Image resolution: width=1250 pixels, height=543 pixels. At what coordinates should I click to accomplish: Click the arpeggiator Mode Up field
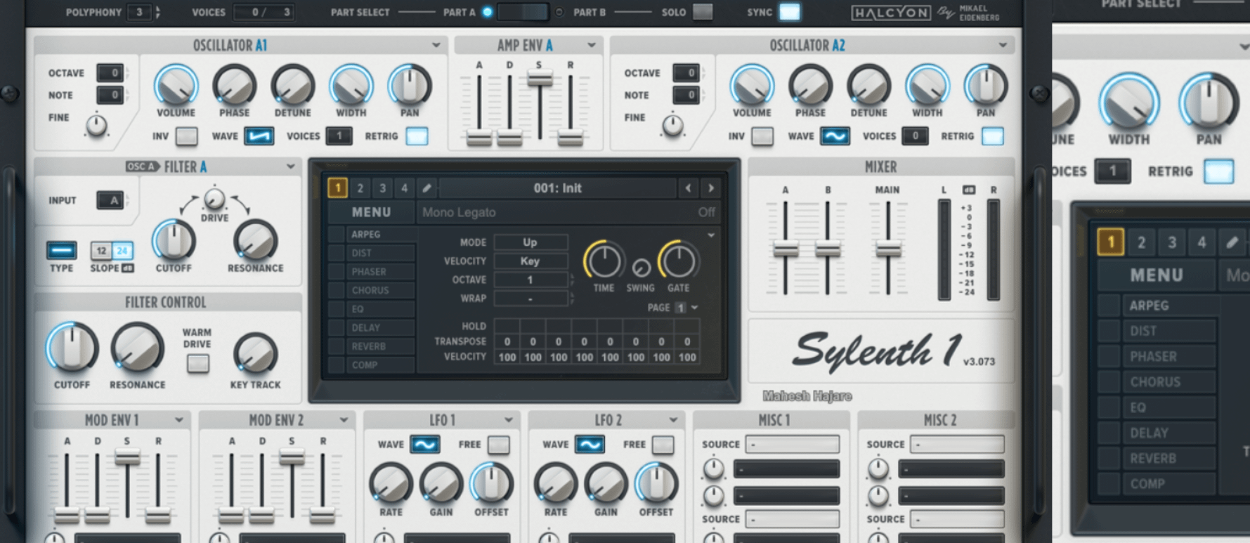530,242
